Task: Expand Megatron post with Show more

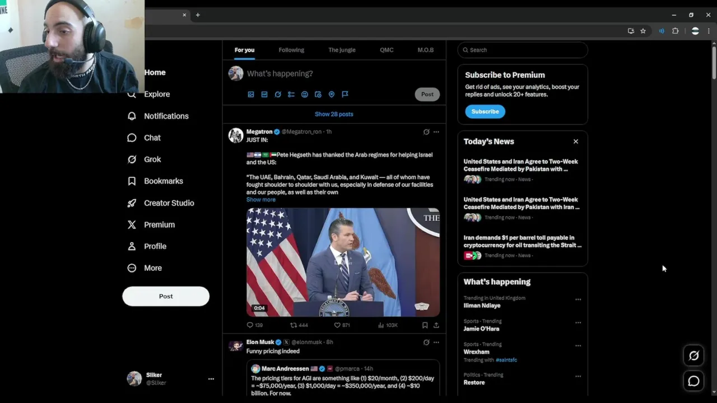Action: [261, 200]
